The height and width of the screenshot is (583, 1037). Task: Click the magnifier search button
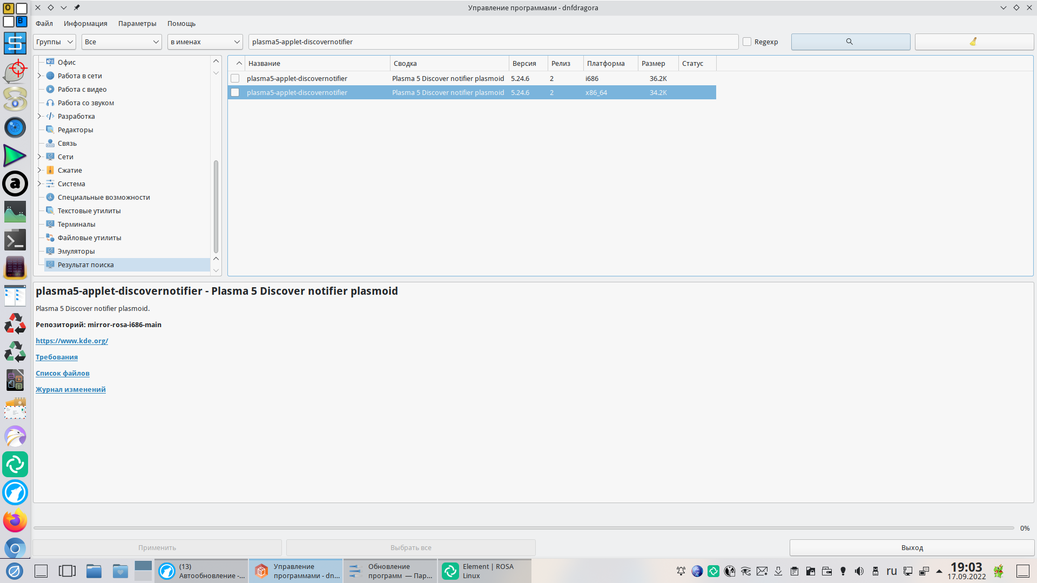(850, 42)
